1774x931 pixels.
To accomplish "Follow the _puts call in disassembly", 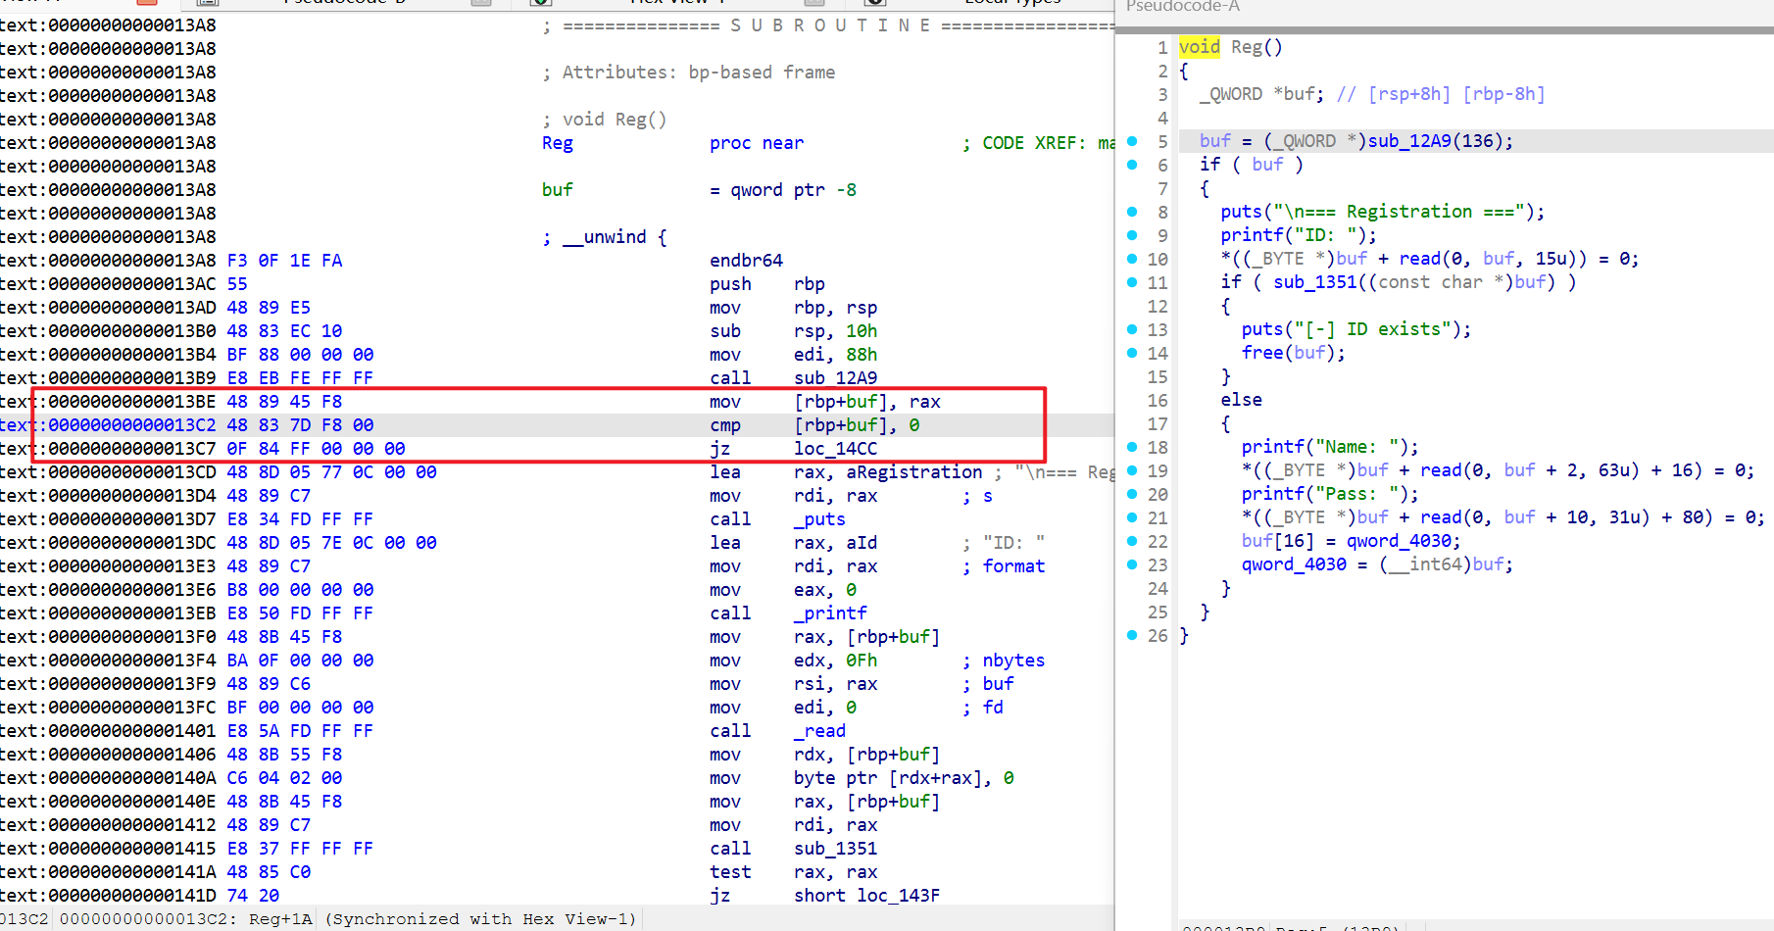I will (819, 519).
